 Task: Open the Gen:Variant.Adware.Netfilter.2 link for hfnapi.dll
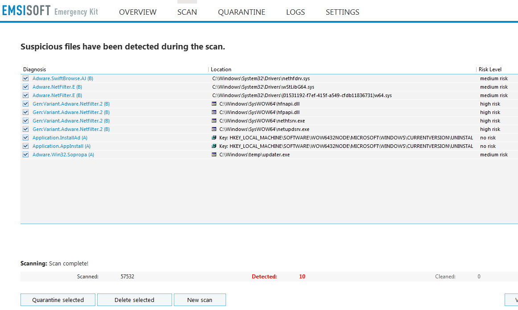pos(71,104)
